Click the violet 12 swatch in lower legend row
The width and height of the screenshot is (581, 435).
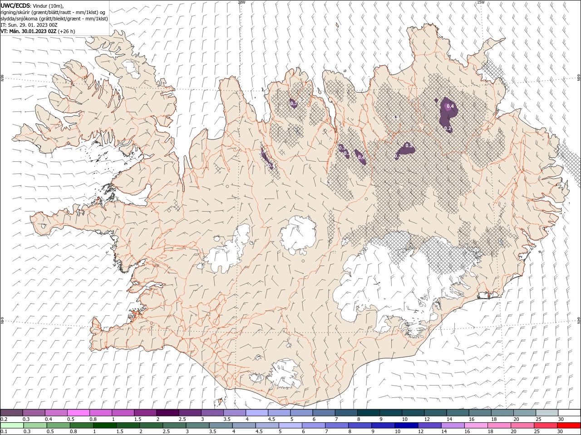coord(430,425)
